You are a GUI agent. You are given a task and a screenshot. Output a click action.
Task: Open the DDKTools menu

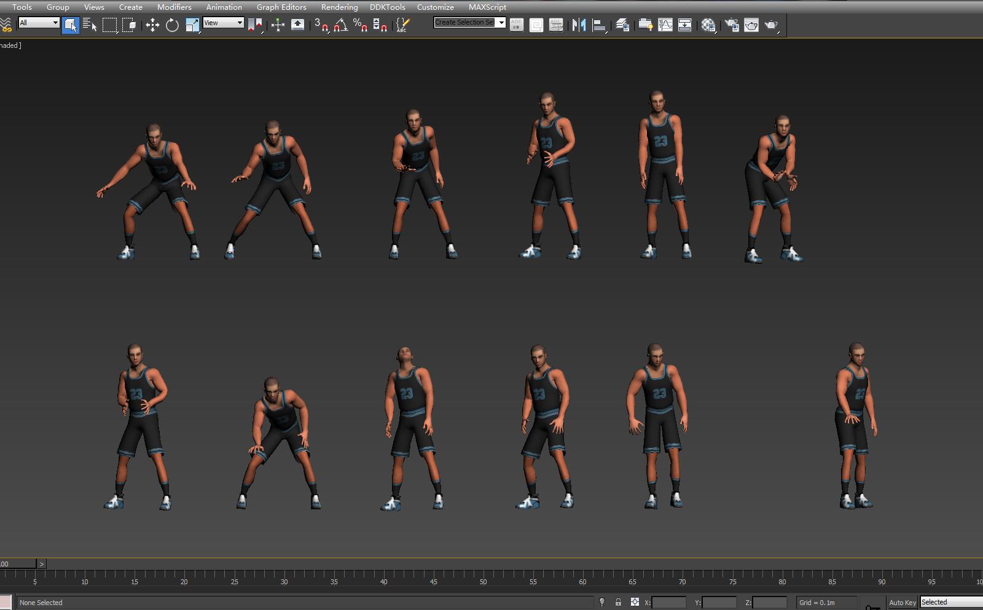[387, 7]
